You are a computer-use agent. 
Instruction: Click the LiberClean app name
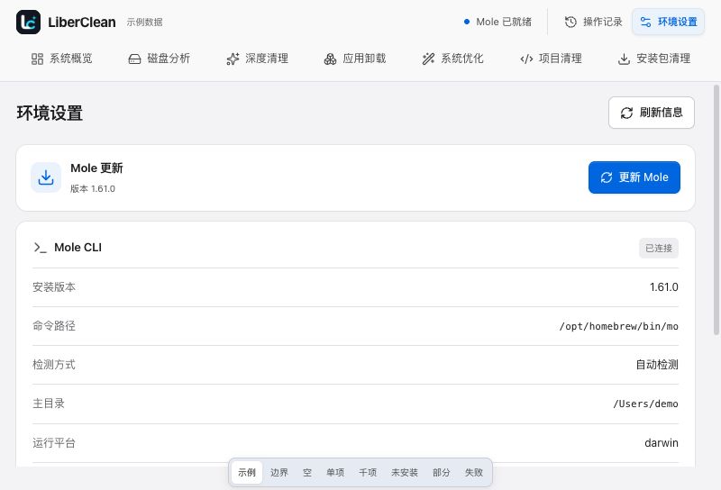[x=82, y=22]
